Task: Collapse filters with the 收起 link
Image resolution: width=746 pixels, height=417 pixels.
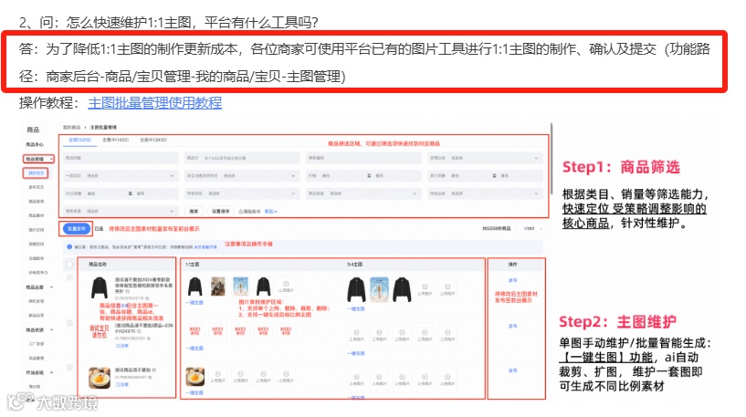Action: (270, 211)
